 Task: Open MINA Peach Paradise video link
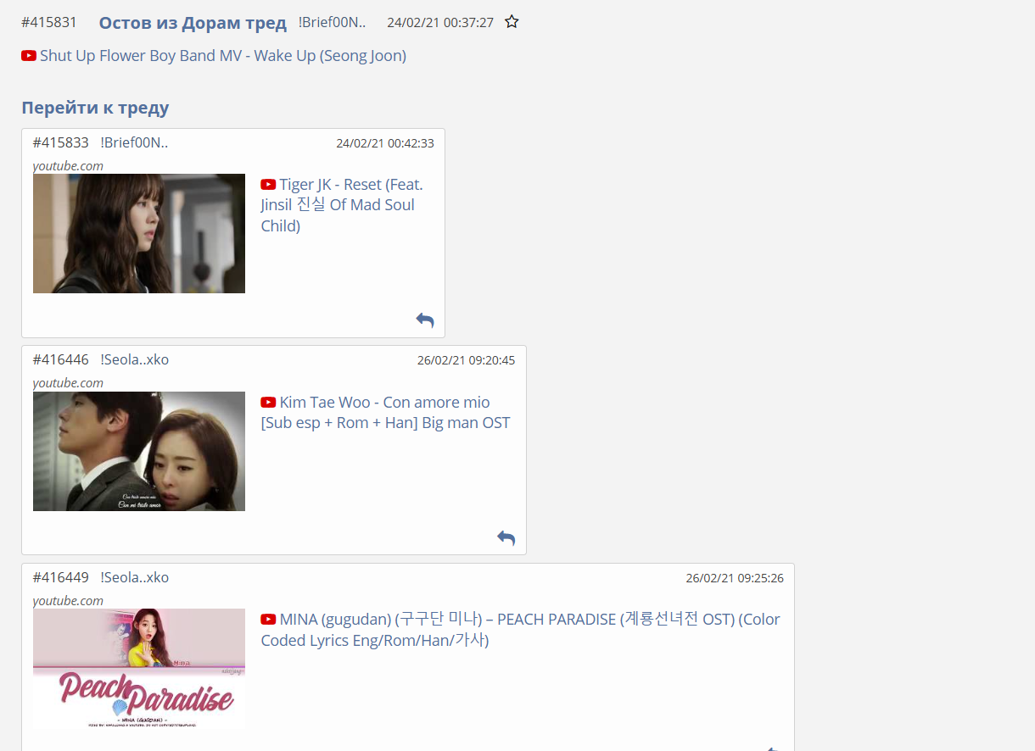click(x=519, y=630)
